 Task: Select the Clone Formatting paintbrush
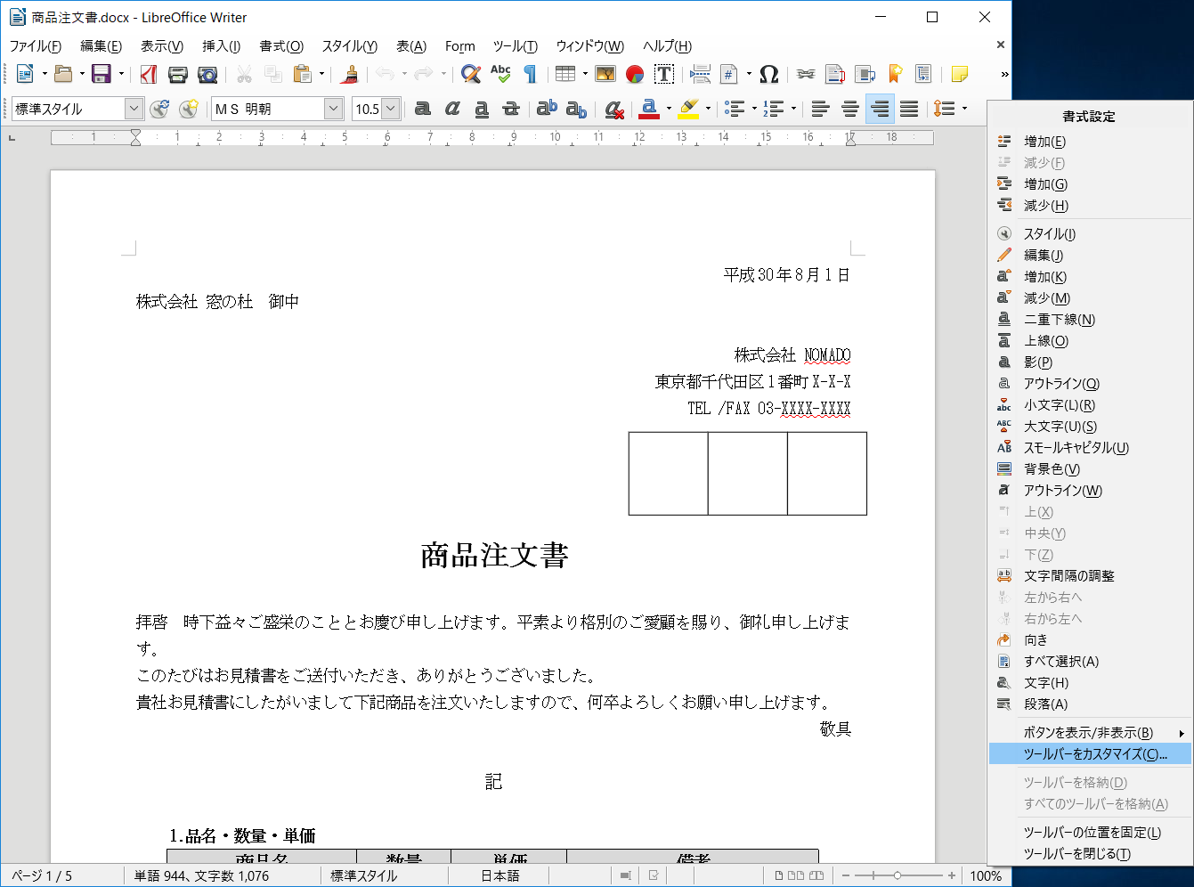coord(350,74)
